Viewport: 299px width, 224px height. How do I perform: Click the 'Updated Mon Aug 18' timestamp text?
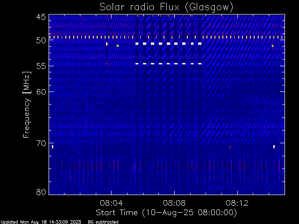pyautogui.click(x=41, y=222)
